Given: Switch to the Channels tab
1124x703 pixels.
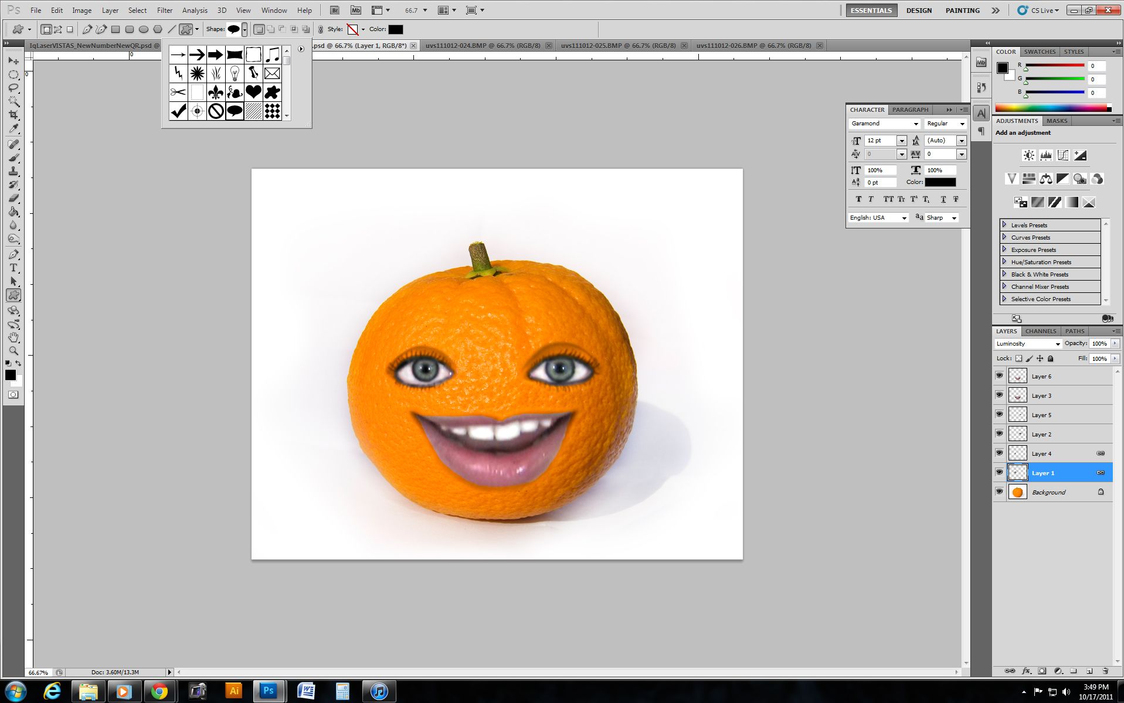Looking at the screenshot, I should pyautogui.click(x=1040, y=331).
